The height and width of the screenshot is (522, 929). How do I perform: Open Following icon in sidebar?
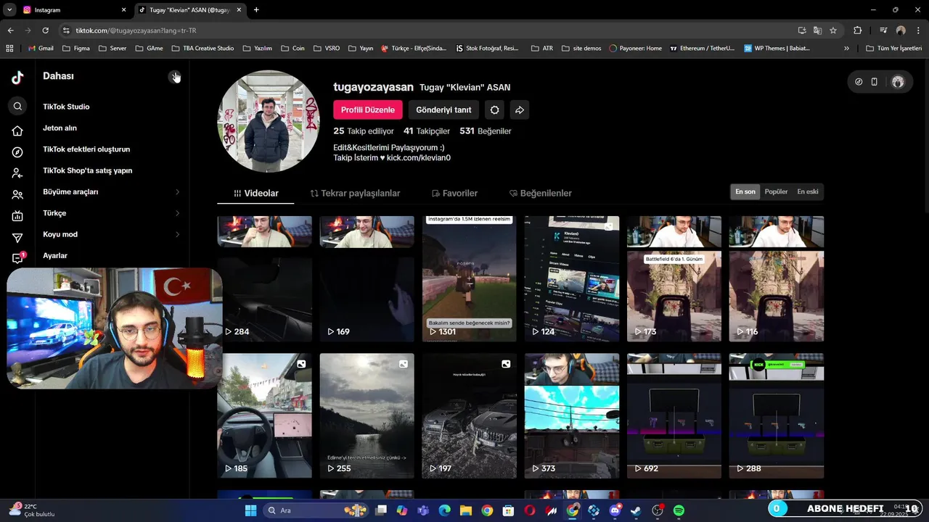(x=17, y=173)
